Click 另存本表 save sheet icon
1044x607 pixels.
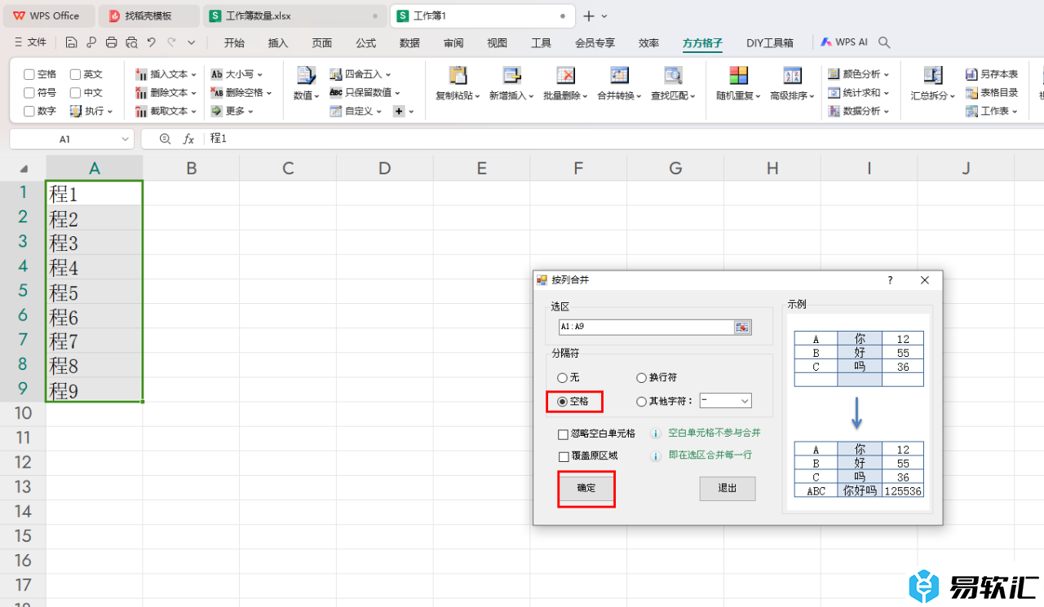click(x=971, y=74)
